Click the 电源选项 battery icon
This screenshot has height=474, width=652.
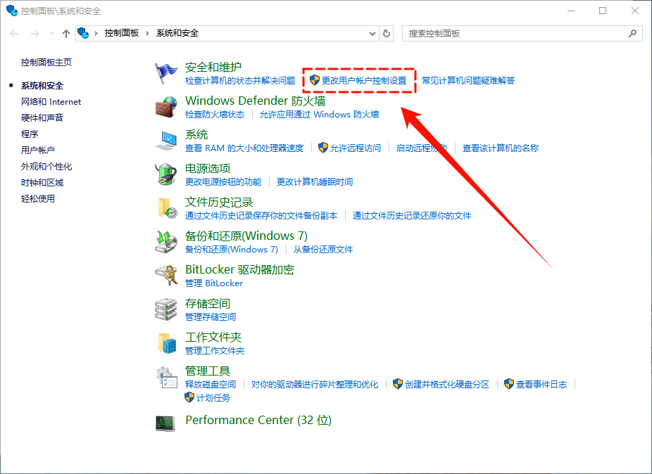tap(166, 174)
